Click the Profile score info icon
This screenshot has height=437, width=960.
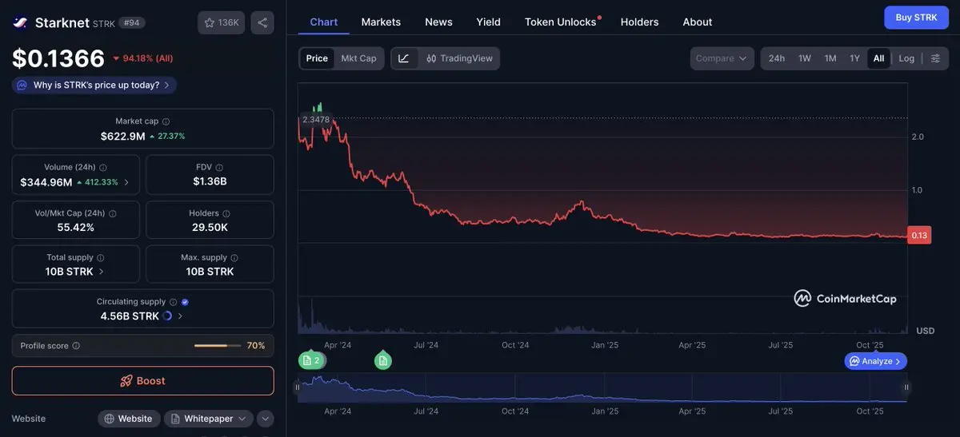point(76,346)
